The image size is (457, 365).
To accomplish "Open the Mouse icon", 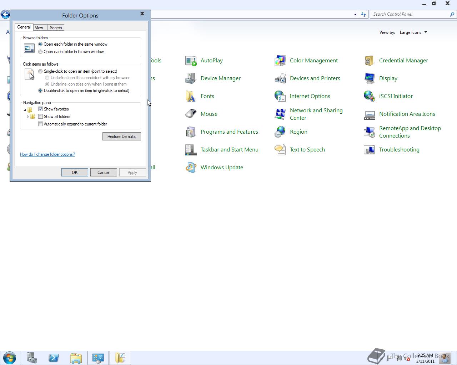I will 191,114.
